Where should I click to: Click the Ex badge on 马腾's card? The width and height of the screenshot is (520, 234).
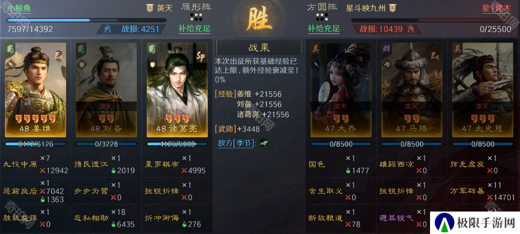pyautogui.click(x=435, y=56)
